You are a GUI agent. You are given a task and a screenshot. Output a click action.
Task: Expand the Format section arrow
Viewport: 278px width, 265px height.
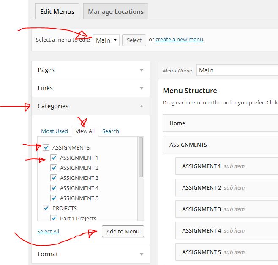(142, 254)
